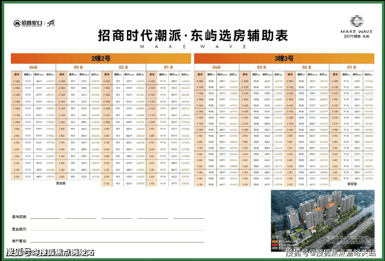This screenshot has height=261, width=385.
Task: Open the aerial rendering of the buildings
Action: [x=323, y=220]
